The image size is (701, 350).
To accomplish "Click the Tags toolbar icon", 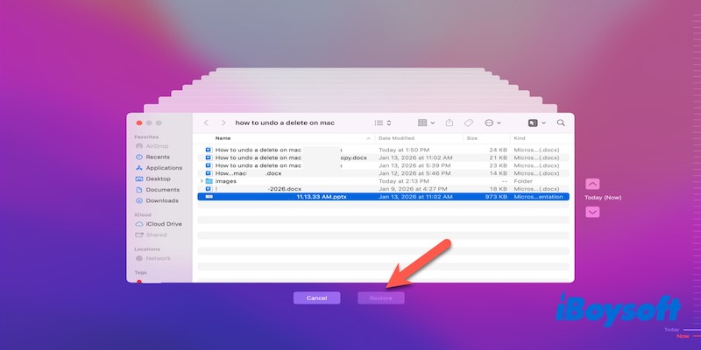I will [469, 122].
